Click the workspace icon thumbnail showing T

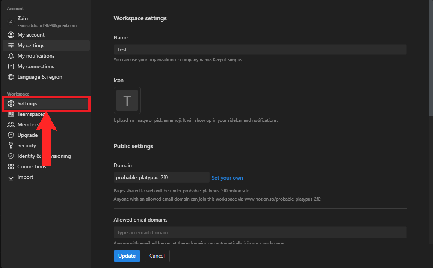[x=127, y=100]
